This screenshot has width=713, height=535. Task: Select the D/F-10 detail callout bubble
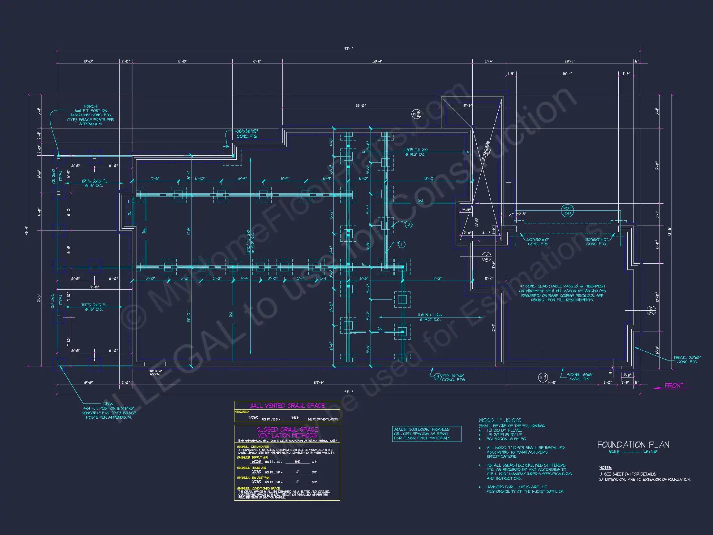tap(416, 114)
